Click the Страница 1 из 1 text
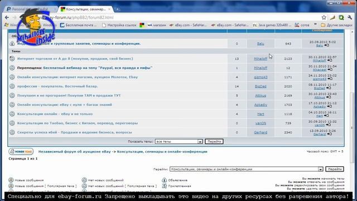 [23, 159]
